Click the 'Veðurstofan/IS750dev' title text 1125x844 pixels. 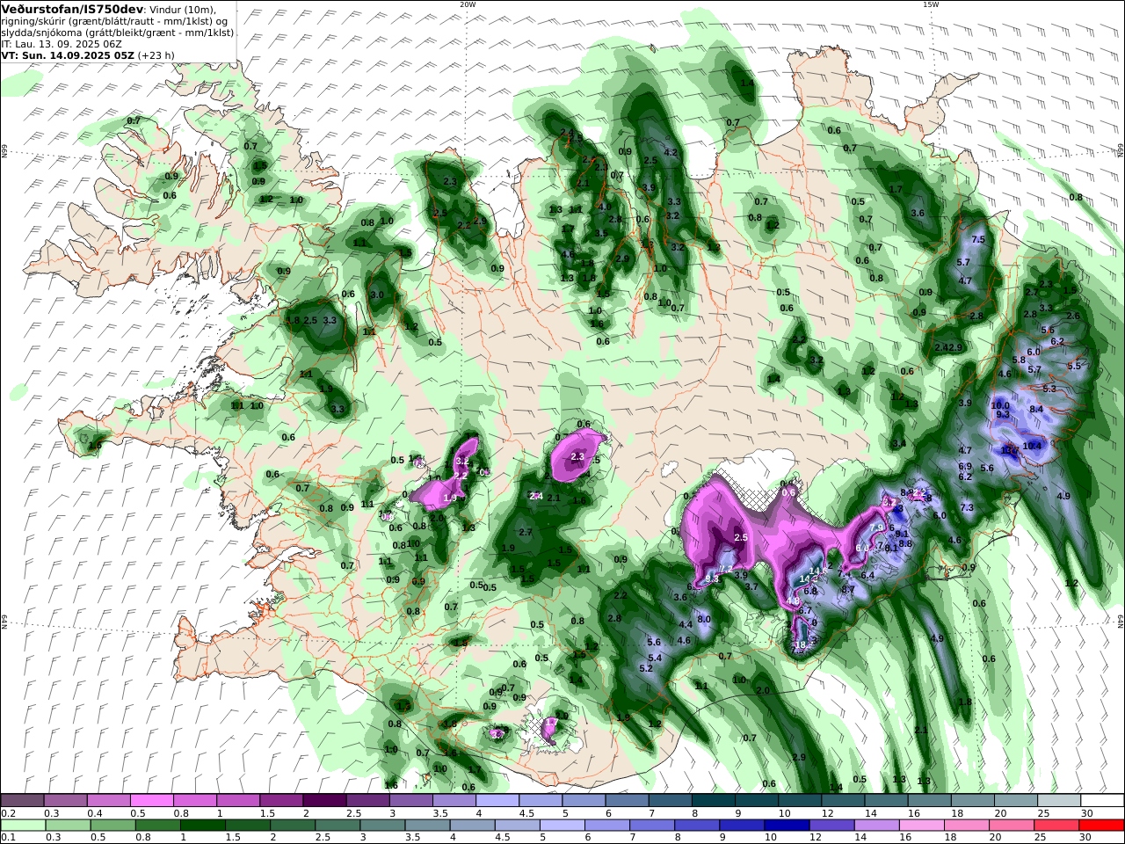pos(72,9)
